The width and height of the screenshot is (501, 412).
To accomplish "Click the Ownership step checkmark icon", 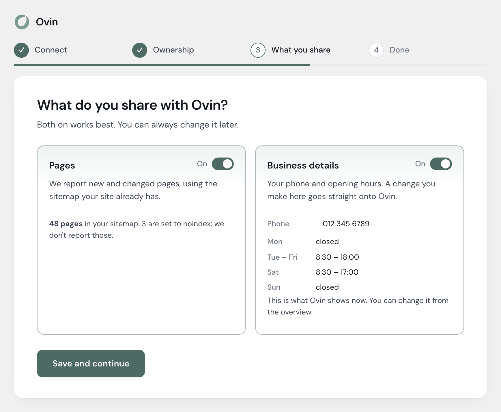I will (140, 50).
